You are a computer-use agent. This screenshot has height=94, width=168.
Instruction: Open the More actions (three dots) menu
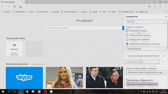pyautogui.click(x=166, y=7)
